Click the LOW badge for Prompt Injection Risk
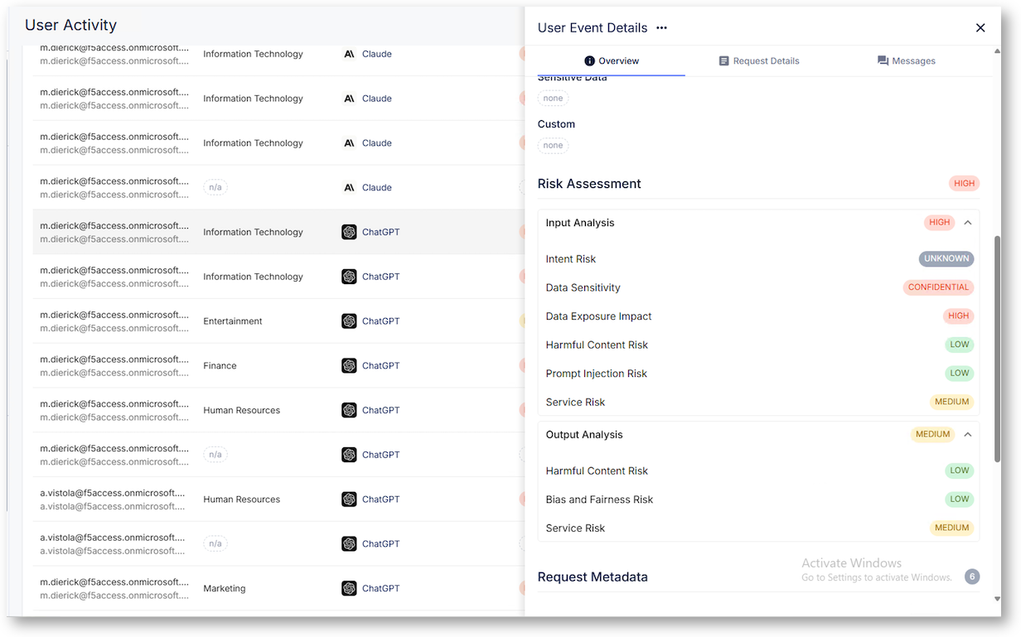 click(x=960, y=374)
